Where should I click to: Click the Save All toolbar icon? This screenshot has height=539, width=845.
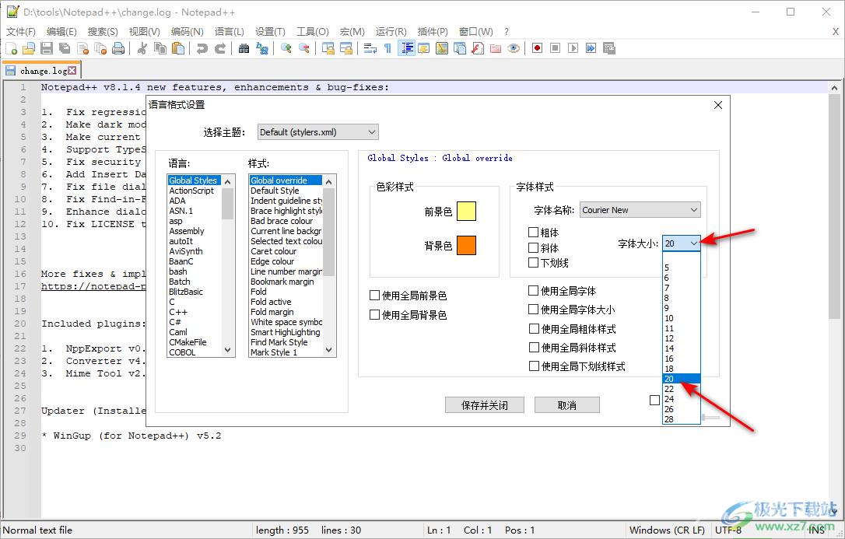(65, 48)
